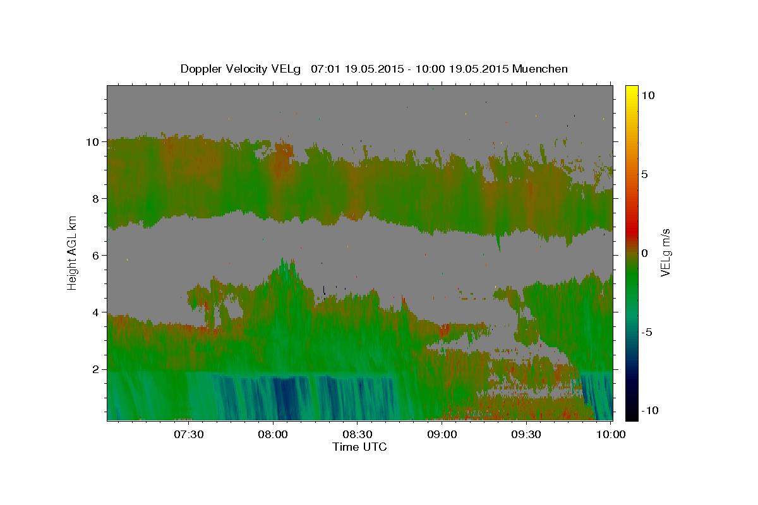Click the '09:00' time axis label
Viewport: 758px width, 505px height.
pyautogui.click(x=443, y=434)
